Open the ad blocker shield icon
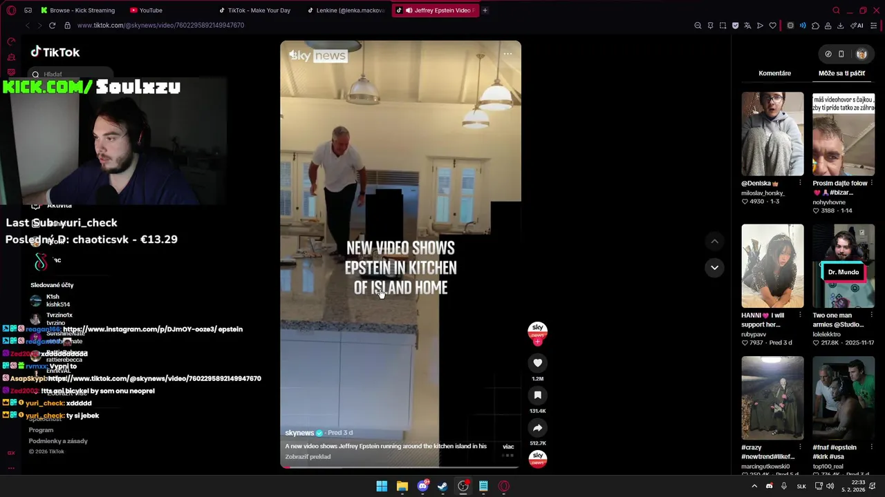Image resolution: width=885 pixels, height=497 pixels. 735,26
